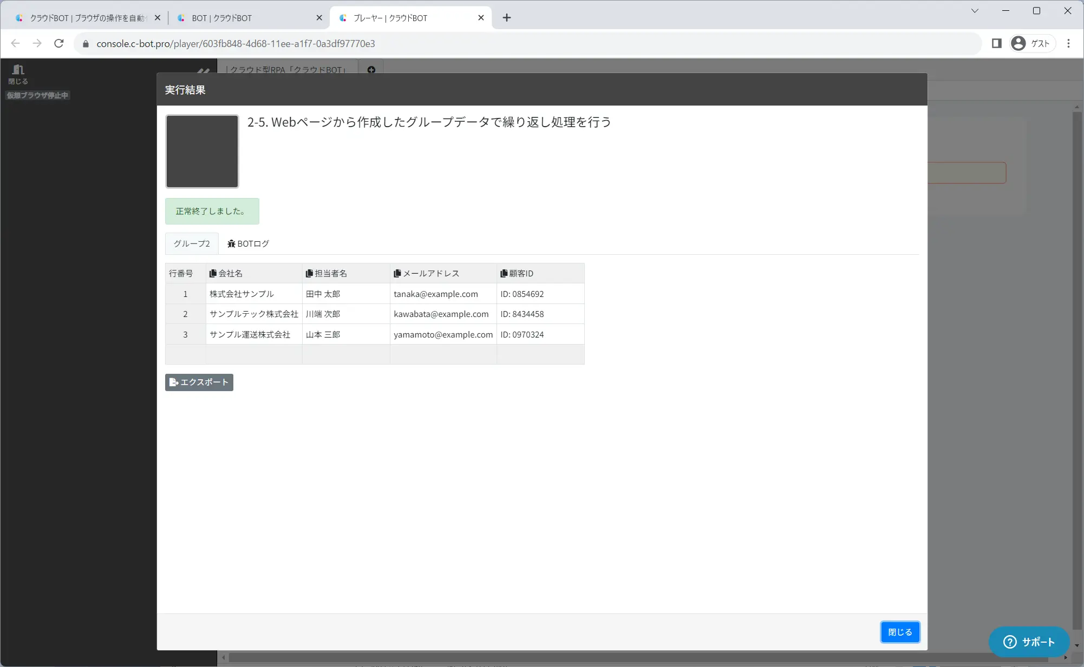Viewport: 1084px width, 667px height.
Task: Copy the 担当者名 column using its icon
Action: (x=309, y=274)
